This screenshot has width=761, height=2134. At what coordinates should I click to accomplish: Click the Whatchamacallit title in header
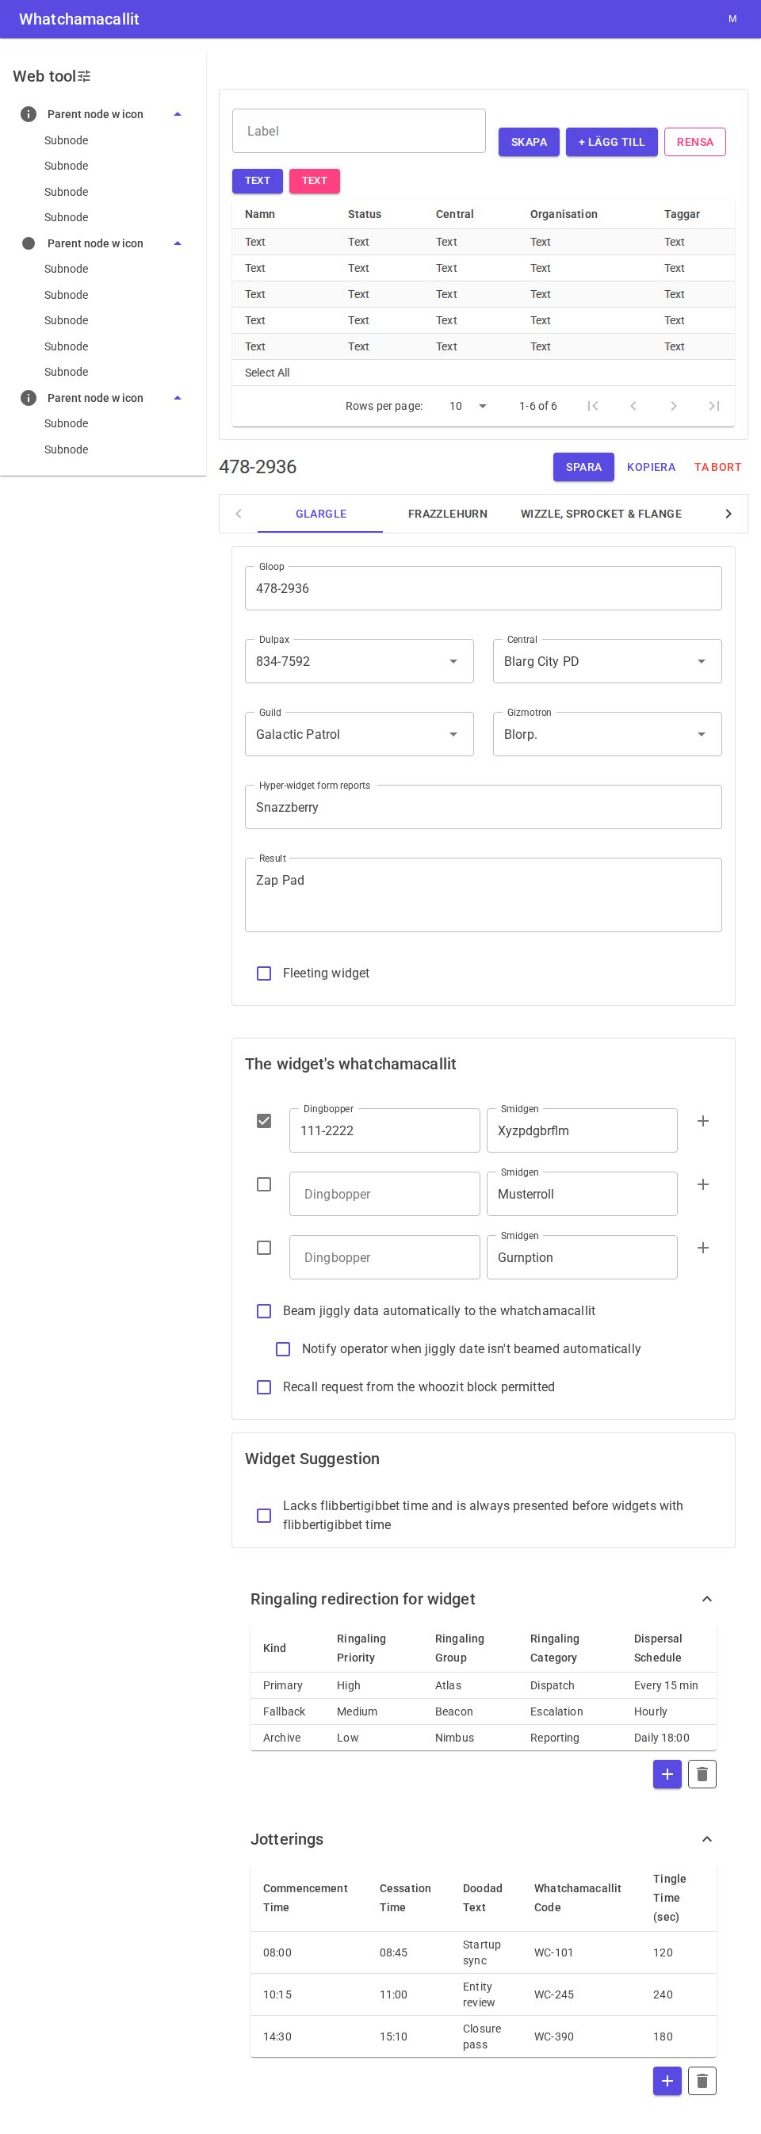(79, 19)
